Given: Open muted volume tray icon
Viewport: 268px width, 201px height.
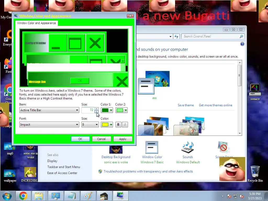Looking at the screenshot, I should [242, 196].
